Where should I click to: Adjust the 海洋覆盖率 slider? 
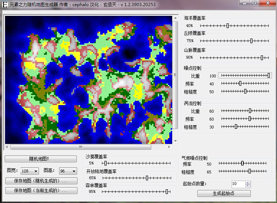[234, 26]
